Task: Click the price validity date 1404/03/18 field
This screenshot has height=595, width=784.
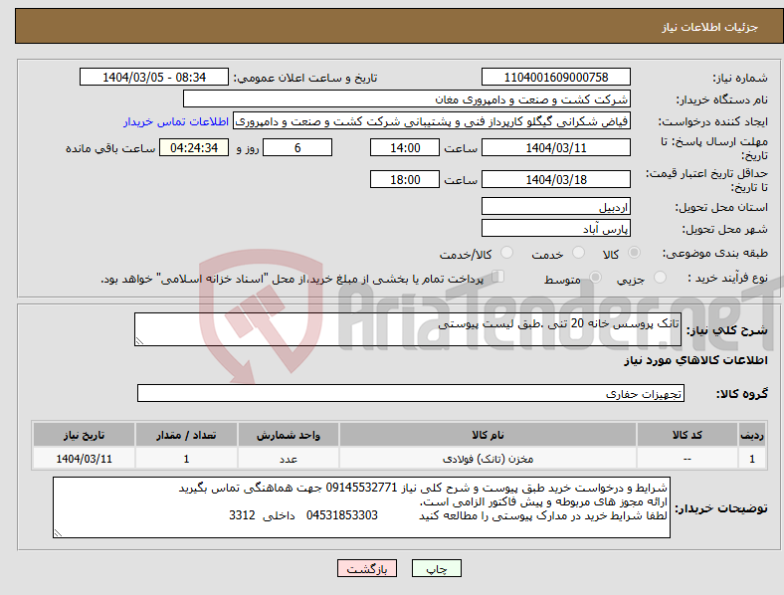Action: click(x=556, y=179)
